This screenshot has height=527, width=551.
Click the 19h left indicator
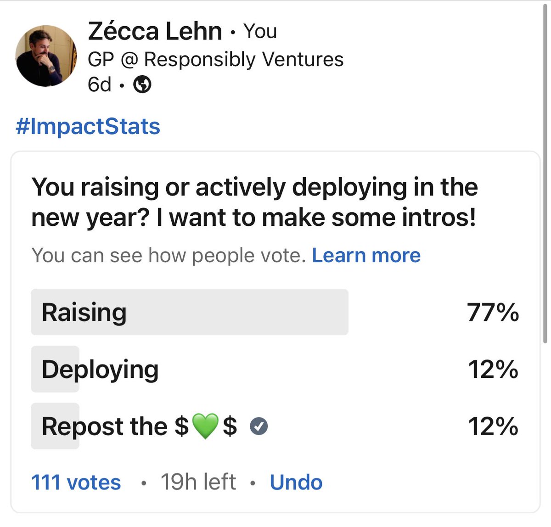click(x=198, y=482)
